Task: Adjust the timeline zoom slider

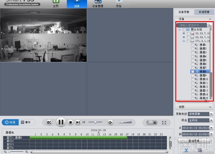Action: click(10, 152)
